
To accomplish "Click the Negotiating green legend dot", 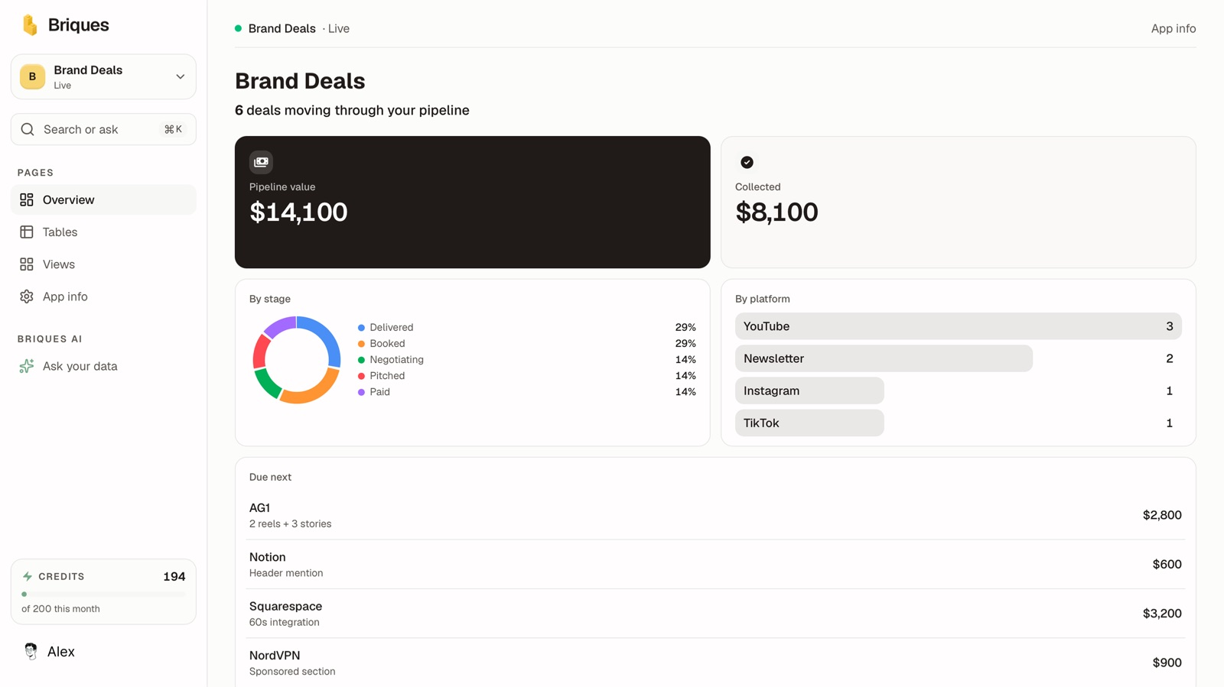I will click(361, 360).
